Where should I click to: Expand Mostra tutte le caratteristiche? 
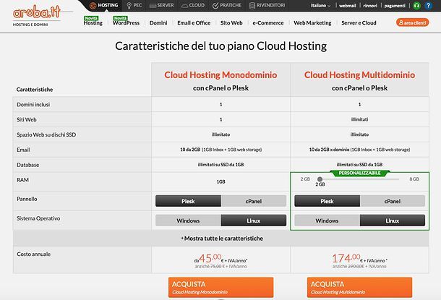pos(222,238)
